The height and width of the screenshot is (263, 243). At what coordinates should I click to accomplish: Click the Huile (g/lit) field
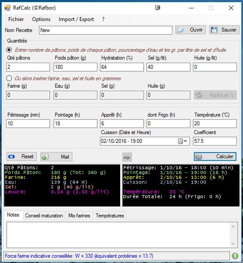pos(215,67)
